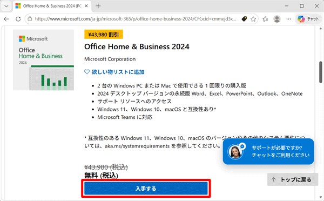Image resolution: width=324 pixels, height=201 pixels.
Task: Click the scrollbar down arrow
Action: click(321, 197)
